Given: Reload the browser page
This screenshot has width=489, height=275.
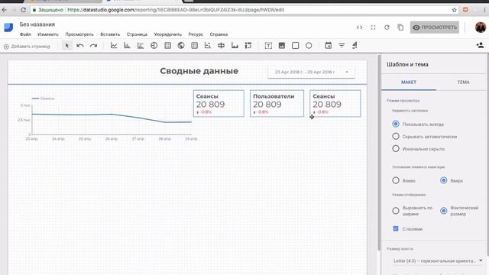Looking at the screenshot, I should pyautogui.click(x=23, y=10).
